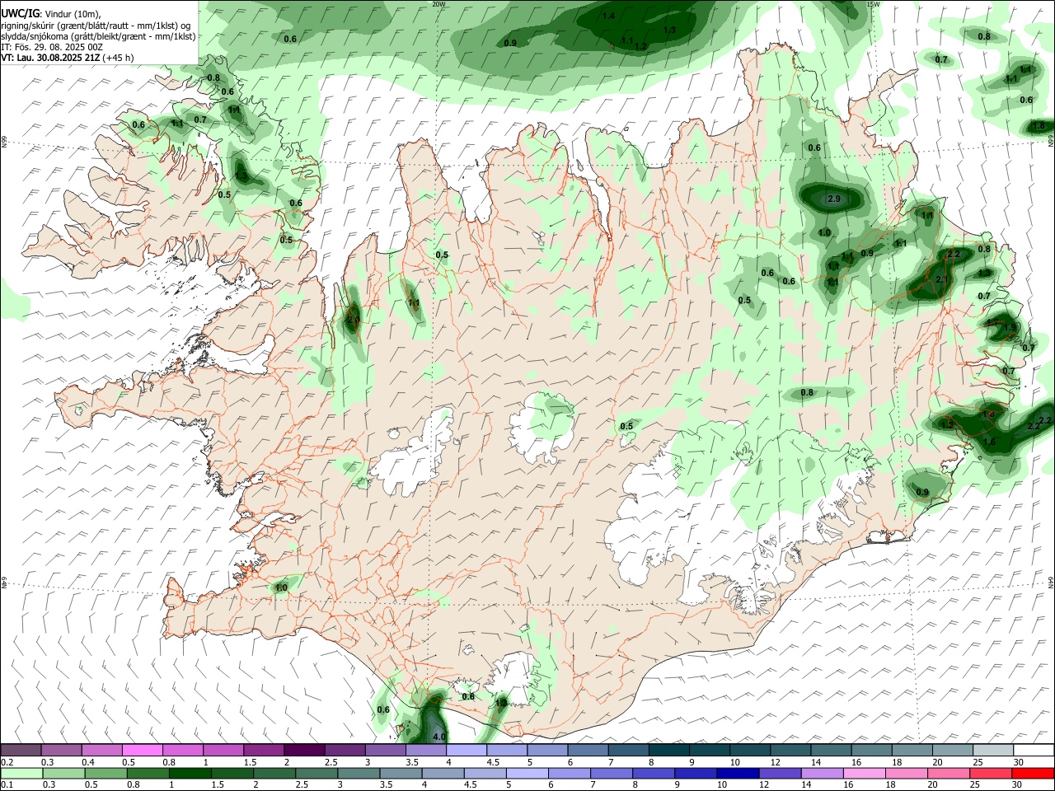Click the dark green legend swatch labeled 1
1055x791 pixels.
point(191,773)
